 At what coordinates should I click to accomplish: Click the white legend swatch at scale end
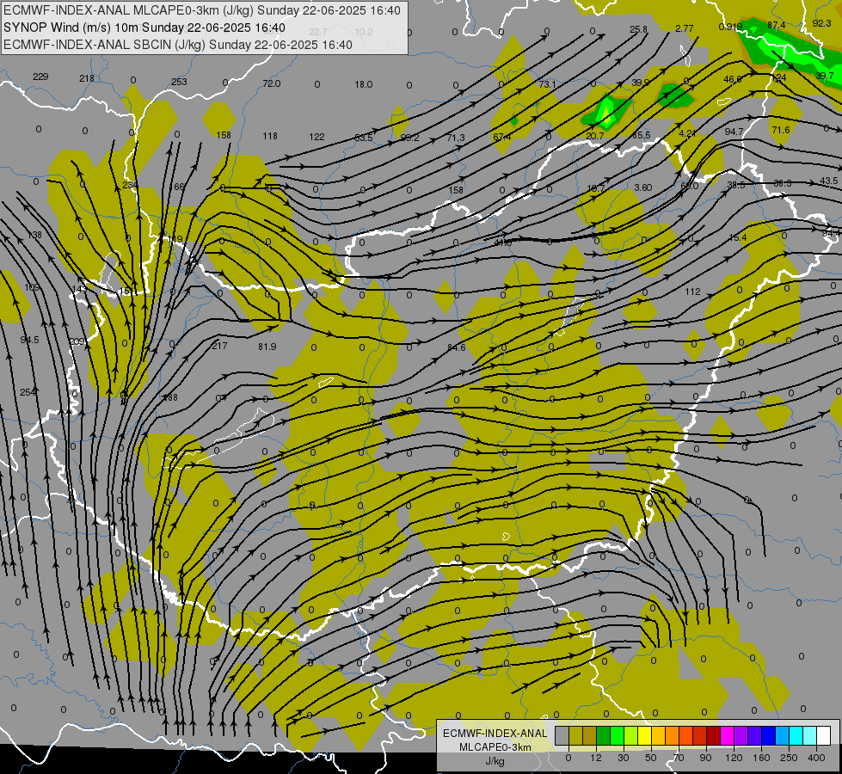click(823, 736)
